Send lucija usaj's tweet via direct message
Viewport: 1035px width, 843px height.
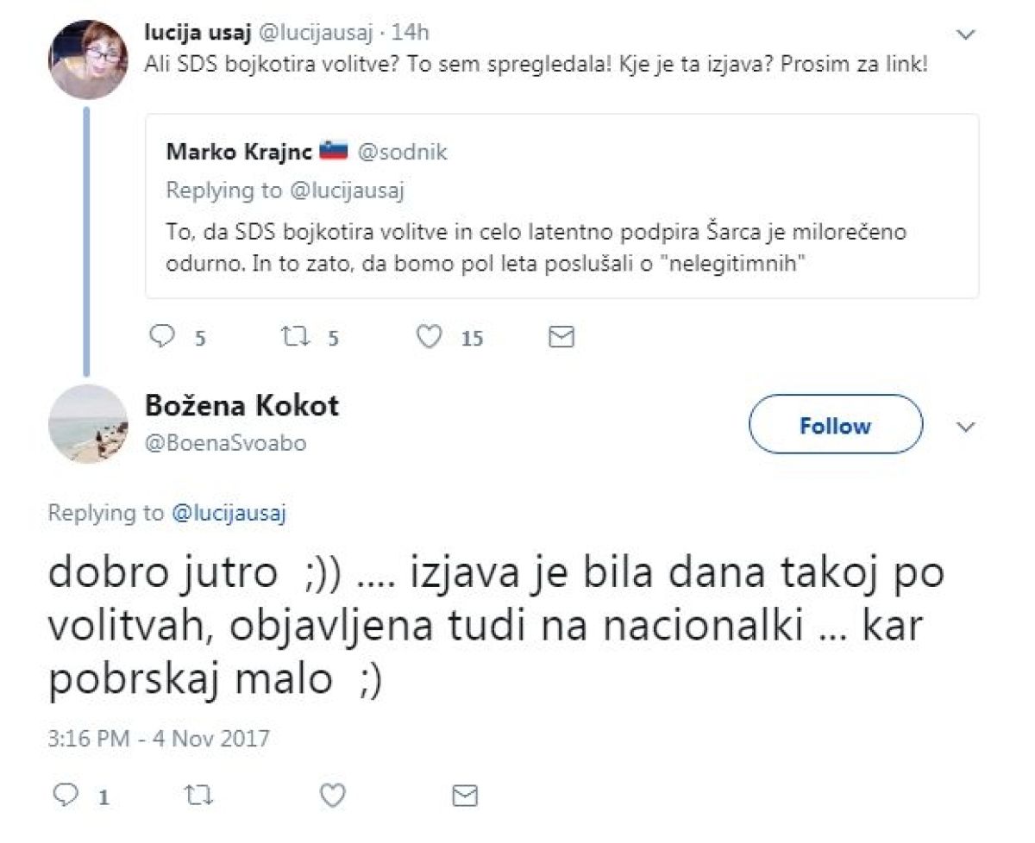pyautogui.click(x=561, y=336)
